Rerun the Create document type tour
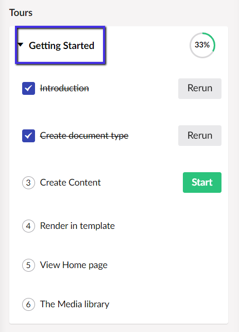 200,136
